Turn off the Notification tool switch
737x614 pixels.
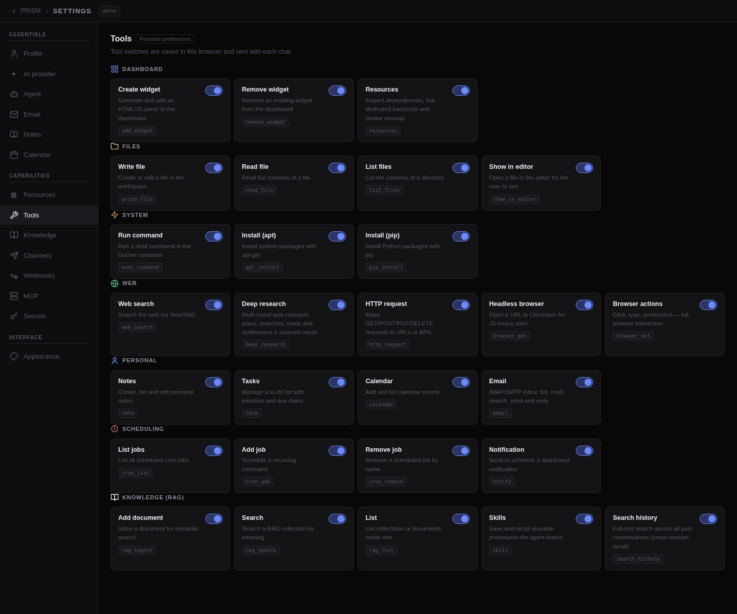584,451
